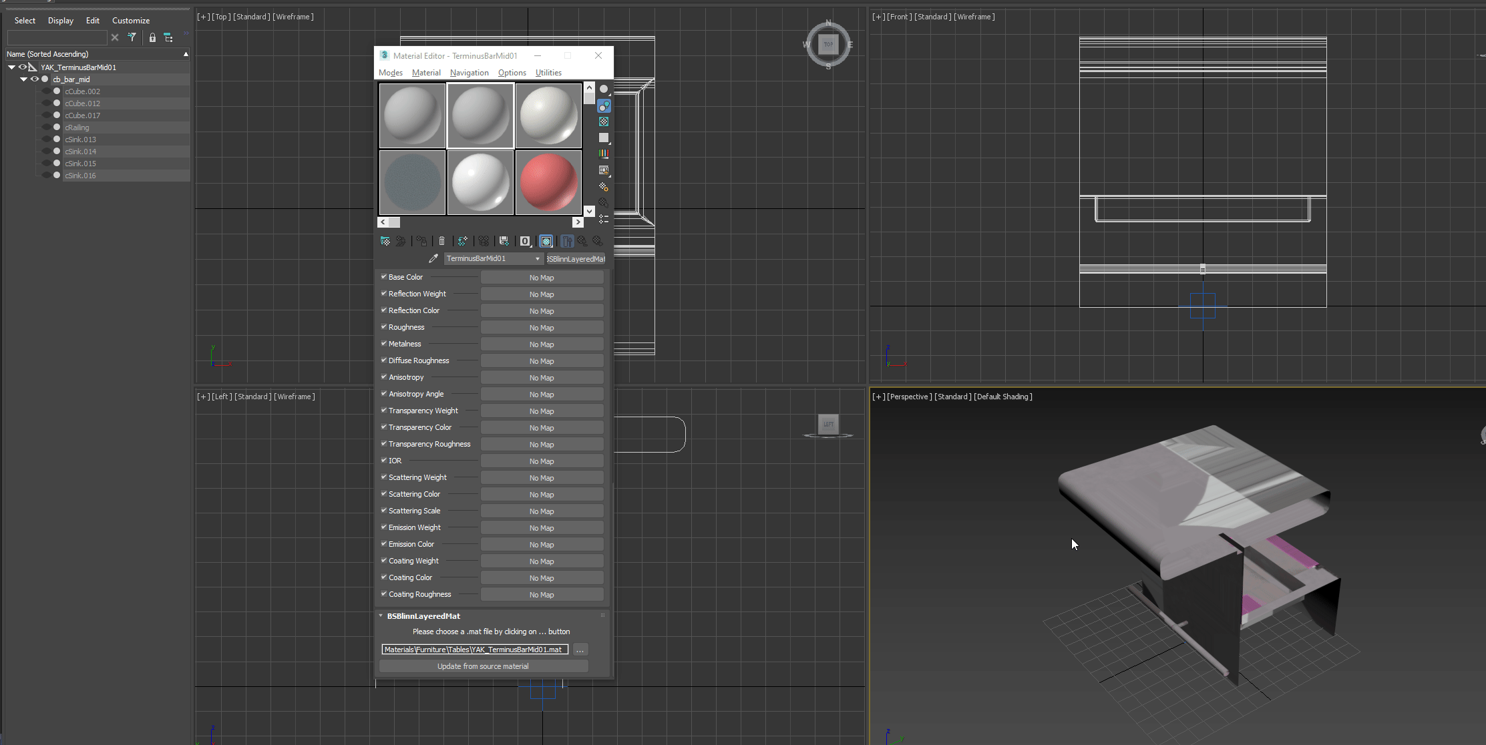Uncheck the Base Color checkbox
This screenshot has height=745, width=1486.
point(384,276)
